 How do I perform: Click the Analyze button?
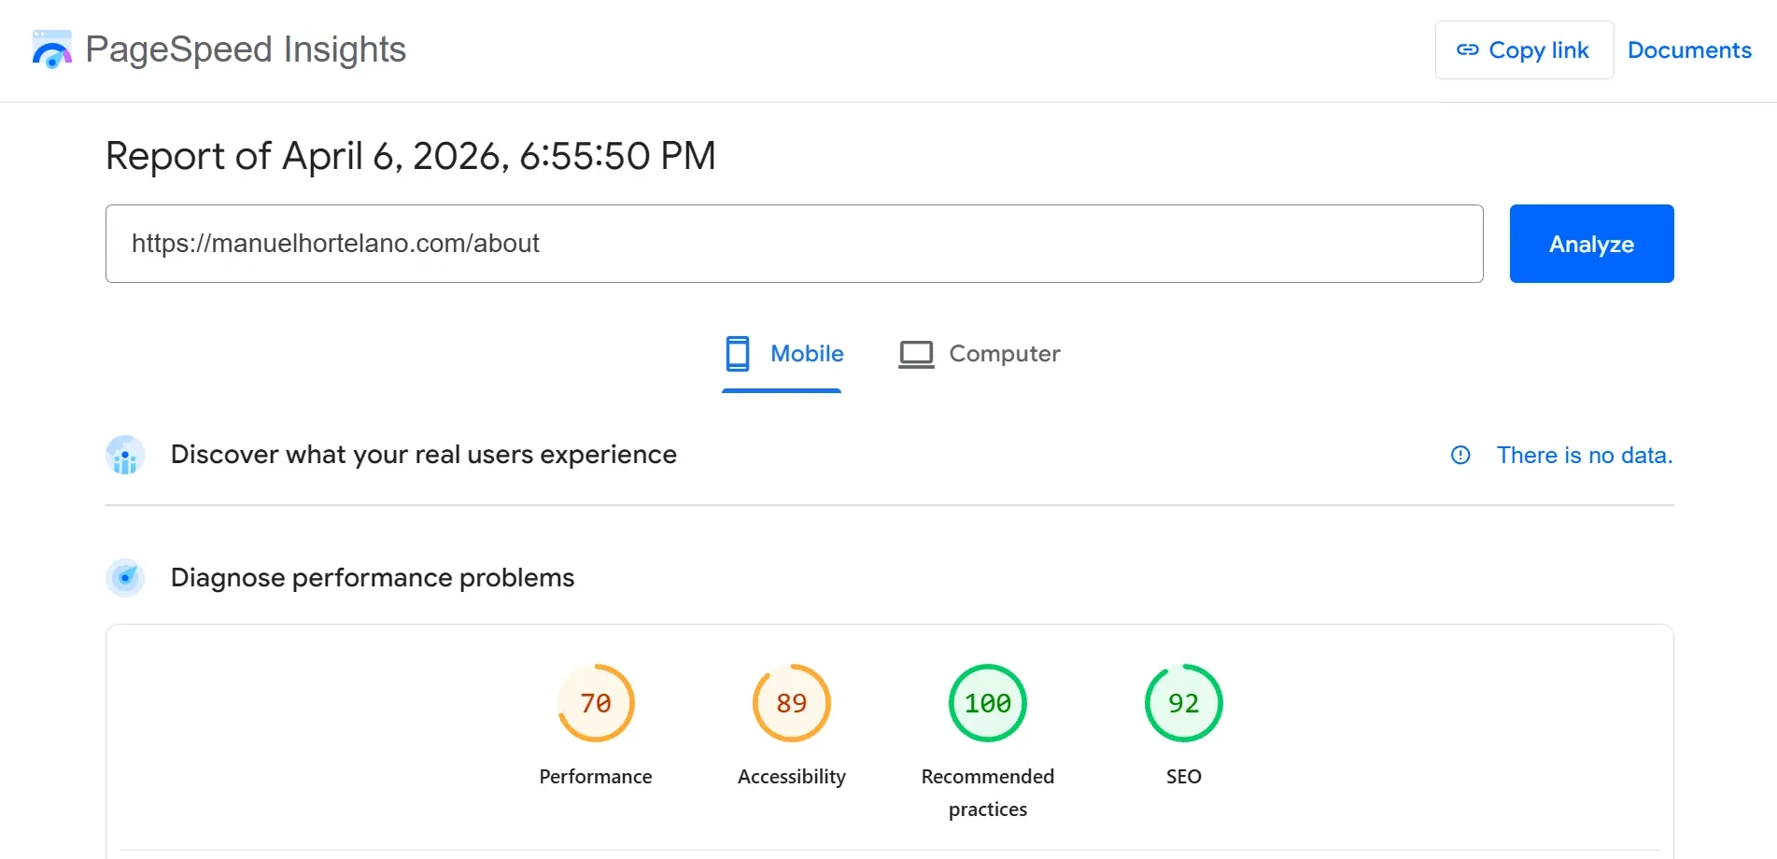tap(1591, 244)
